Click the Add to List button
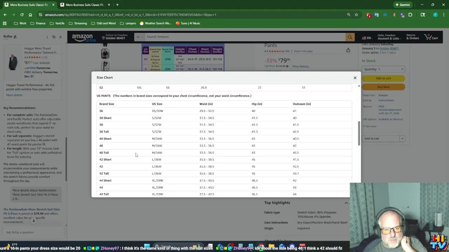The height and width of the screenshot is (252, 449). tap(381, 139)
